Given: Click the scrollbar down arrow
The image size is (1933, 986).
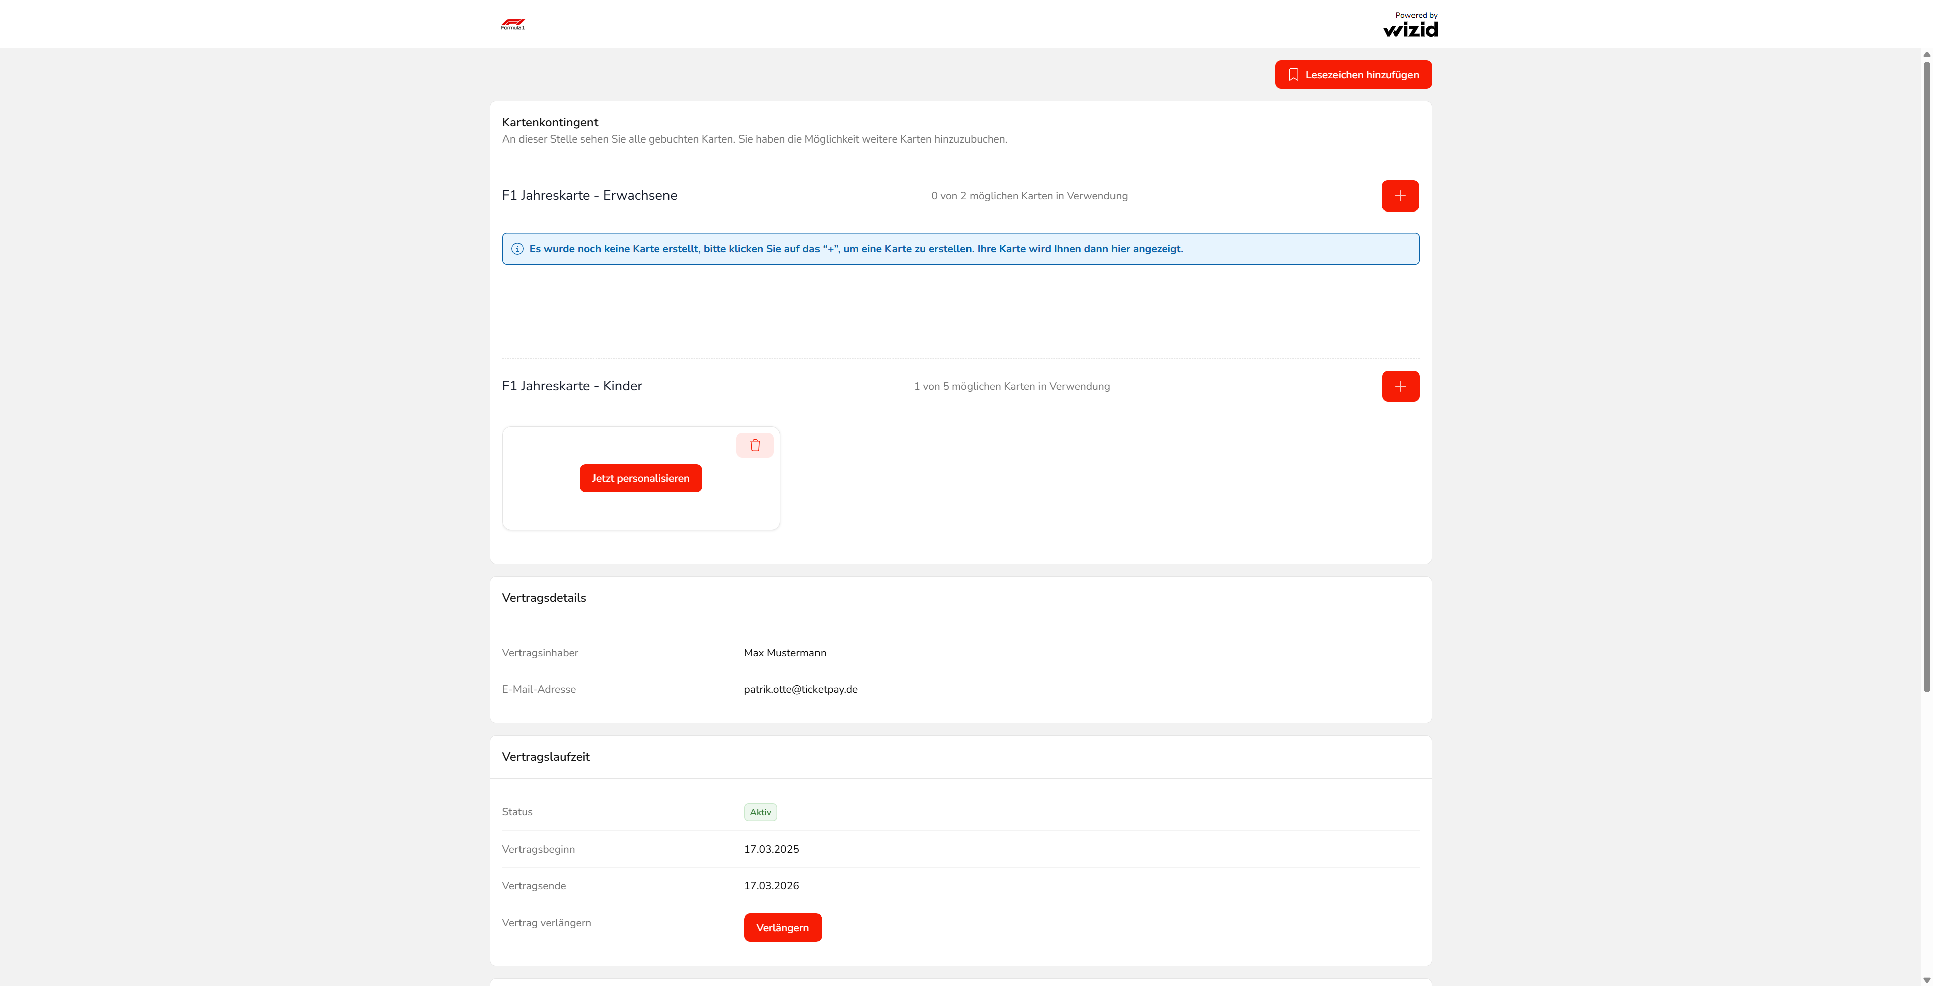Looking at the screenshot, I should tap(1926, 980).
